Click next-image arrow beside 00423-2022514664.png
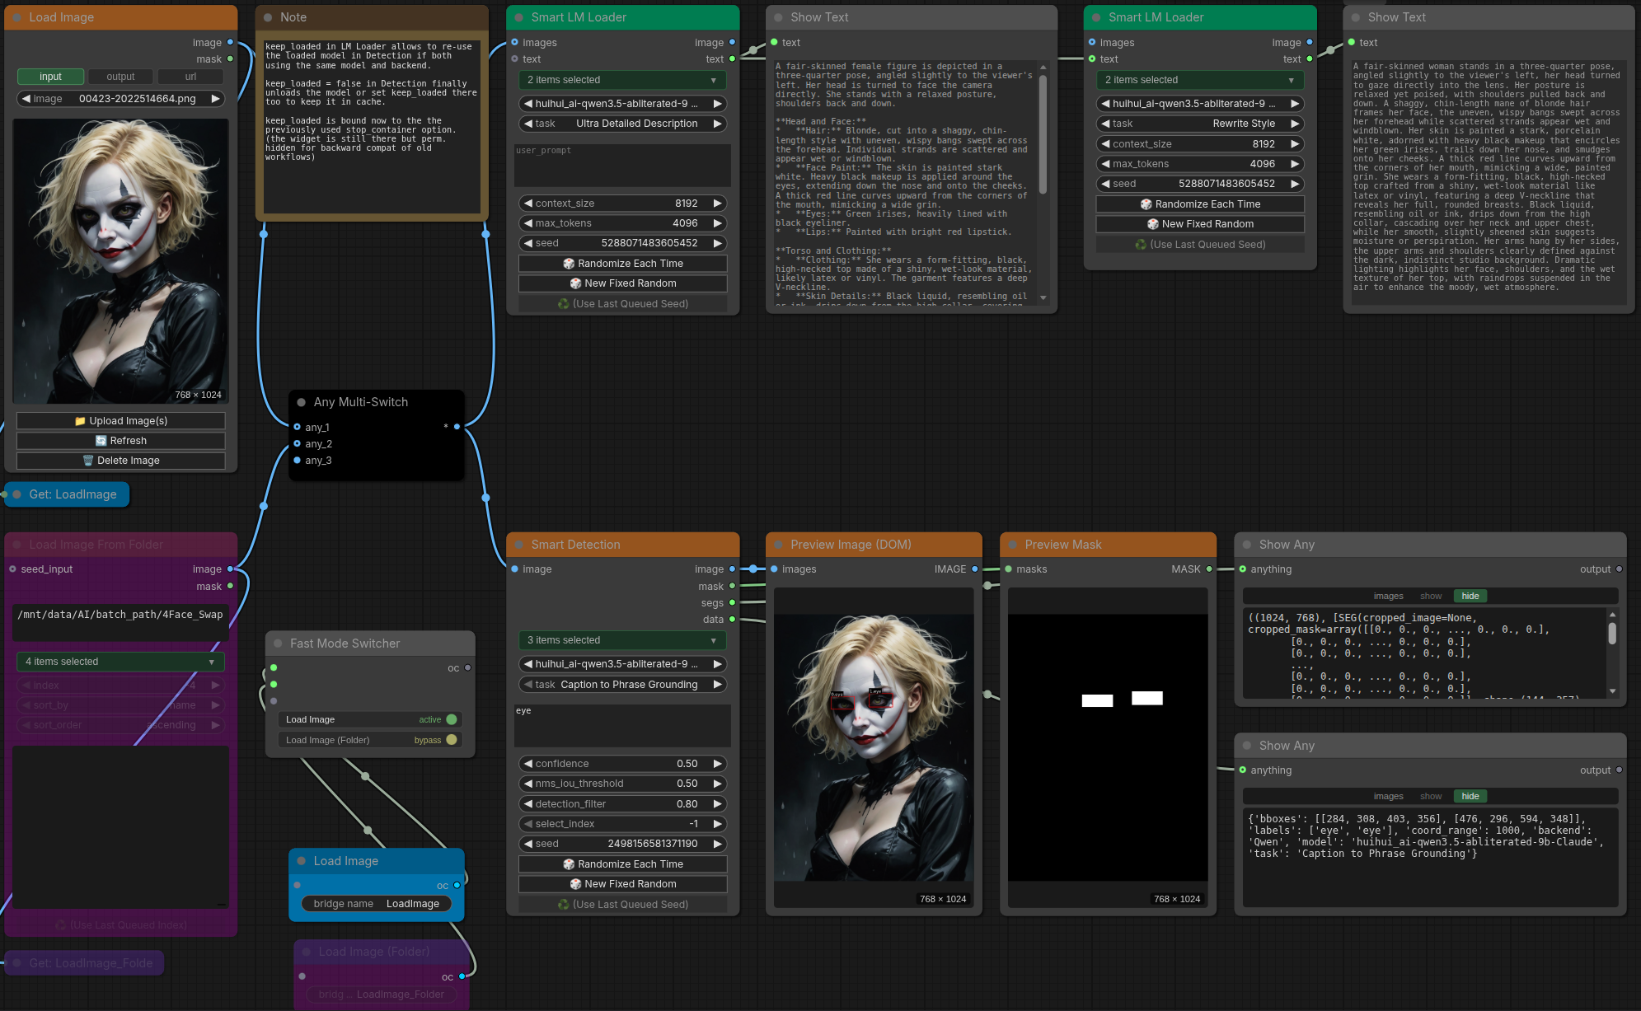Image resolution: width=1641 pixels, height=1011 pixels. [x=215, y=99]
